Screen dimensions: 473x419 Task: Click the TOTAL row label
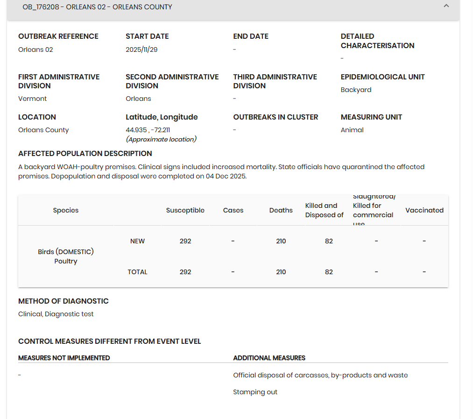tap(138, 272)
